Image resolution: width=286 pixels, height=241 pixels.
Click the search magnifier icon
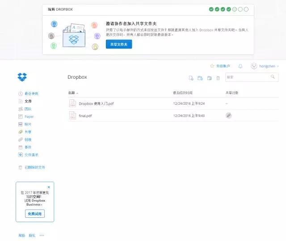[273, 76]
